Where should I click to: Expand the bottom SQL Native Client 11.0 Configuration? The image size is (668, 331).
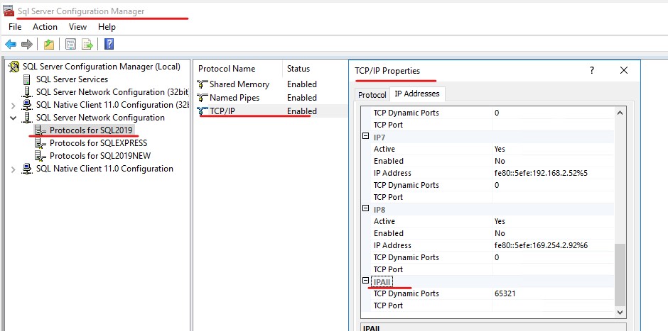pyautogui.click(x=13, y=169)
